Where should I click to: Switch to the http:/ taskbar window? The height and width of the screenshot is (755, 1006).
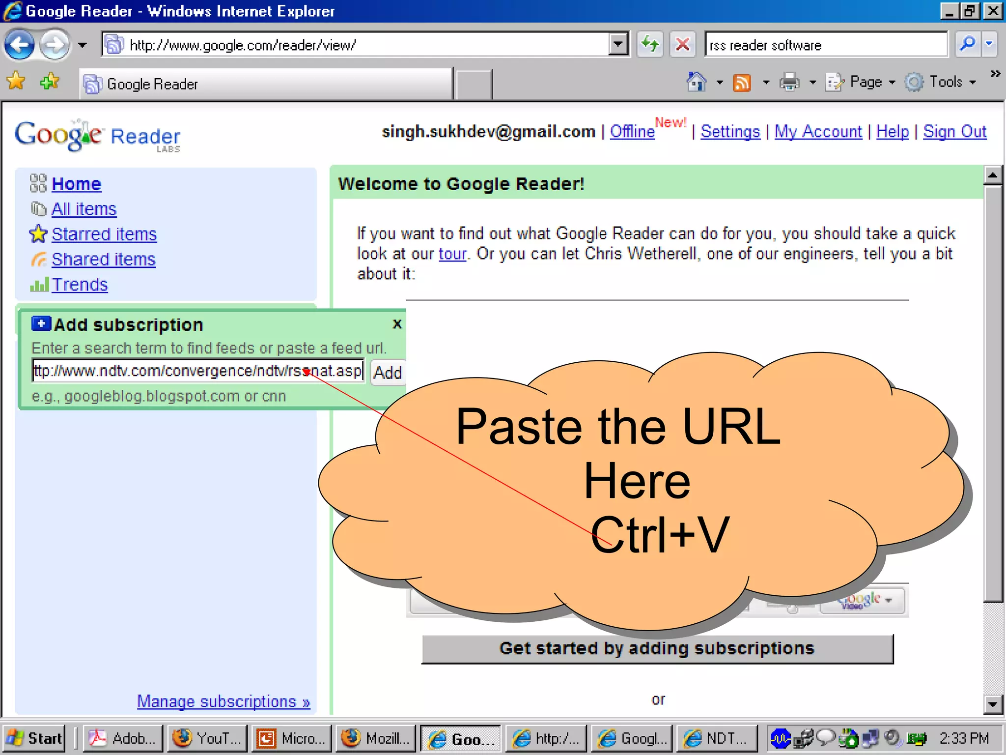[x=546, y=738]
